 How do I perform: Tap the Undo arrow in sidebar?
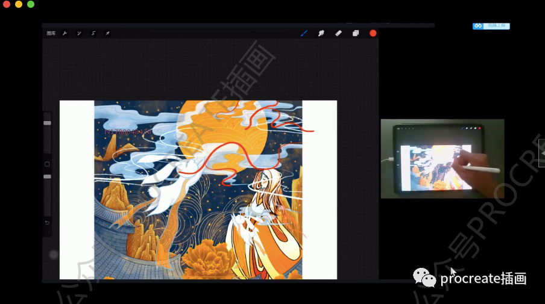[47, 222]
